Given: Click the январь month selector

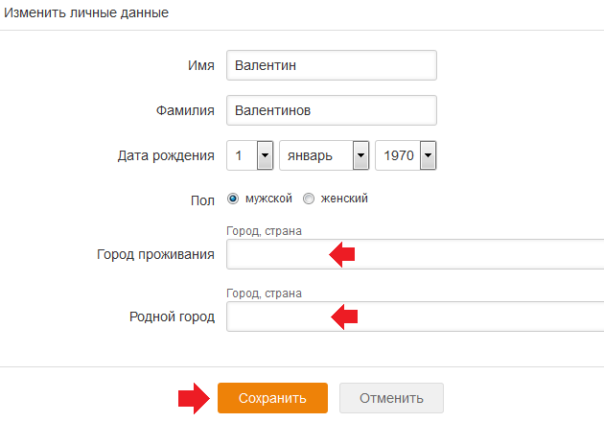Looking at the screenshot, I should click(x=324, y=155).
